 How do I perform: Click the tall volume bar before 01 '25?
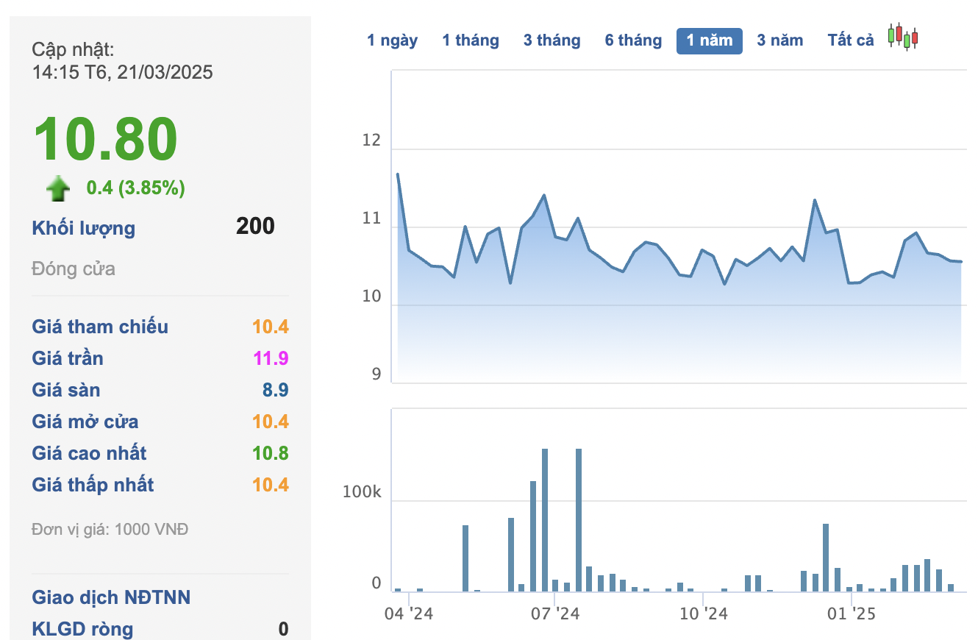(826, 557)
